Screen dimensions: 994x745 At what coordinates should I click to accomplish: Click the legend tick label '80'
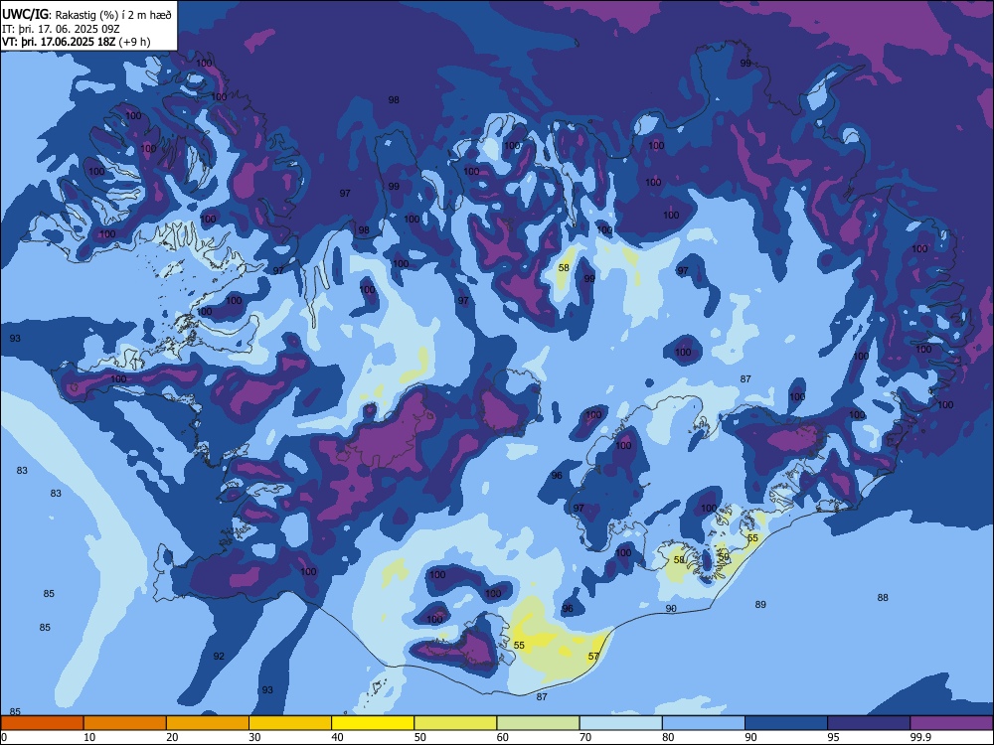[668, 737]
